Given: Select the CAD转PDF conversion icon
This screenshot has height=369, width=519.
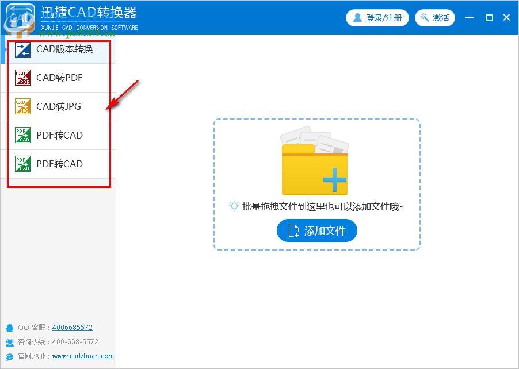Looking at the screenshot, I should tap(23, 78).
